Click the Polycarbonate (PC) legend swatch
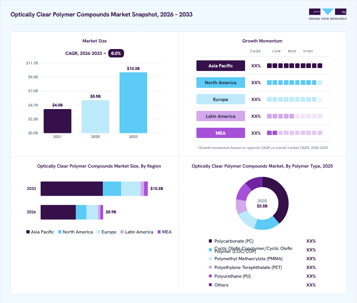The height and width of the screenshot is (303, 357). click(210, 241)
